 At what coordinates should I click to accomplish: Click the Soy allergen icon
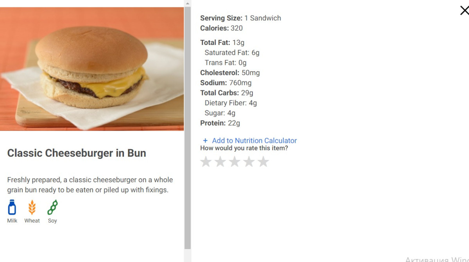click(52, 207)
